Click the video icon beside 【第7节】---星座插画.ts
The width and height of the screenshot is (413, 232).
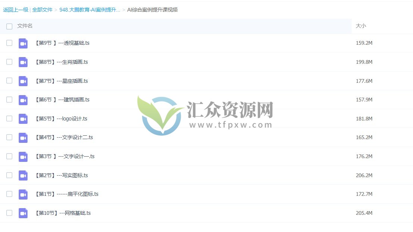click(23, 81)
